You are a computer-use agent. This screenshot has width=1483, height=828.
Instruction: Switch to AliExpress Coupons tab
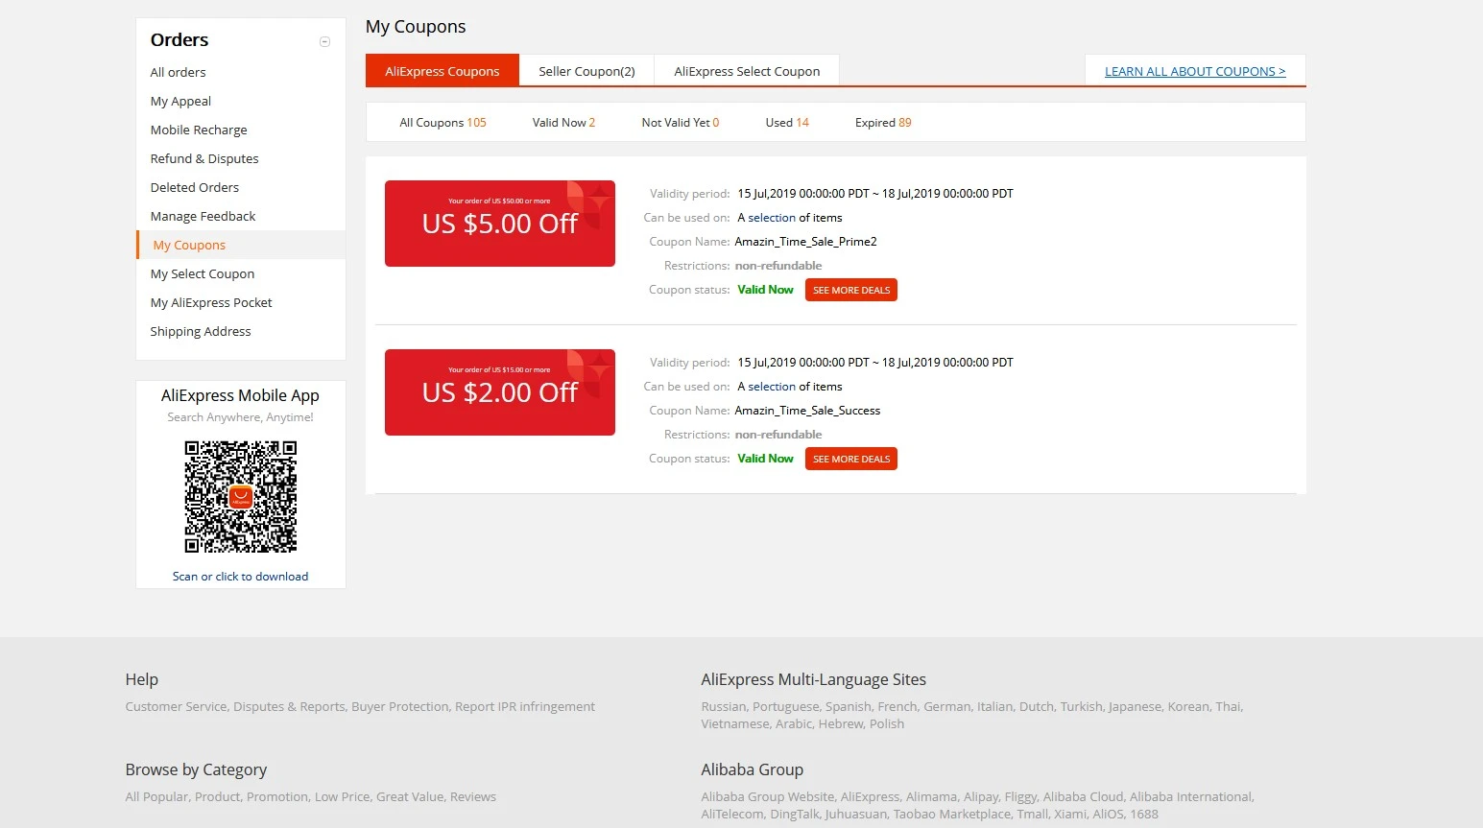(x=443, y=71)
